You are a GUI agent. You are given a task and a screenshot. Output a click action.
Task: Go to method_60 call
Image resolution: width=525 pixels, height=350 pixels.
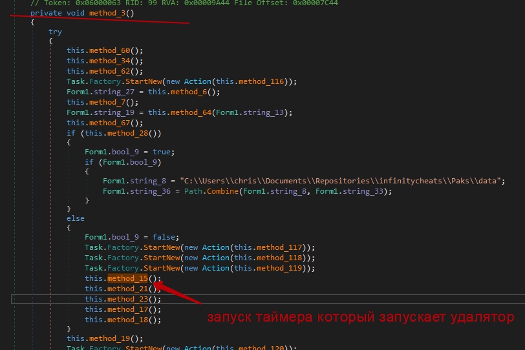pyautogui.click(x=109, y=50)
